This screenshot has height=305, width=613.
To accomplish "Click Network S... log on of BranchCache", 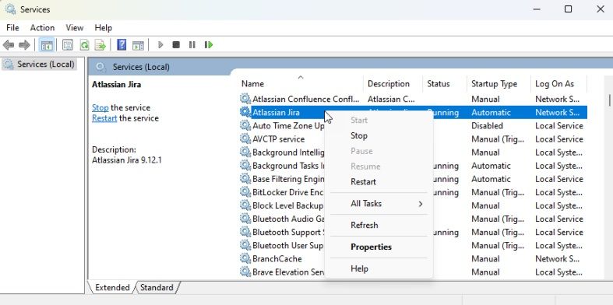I will tap(557, 258).
